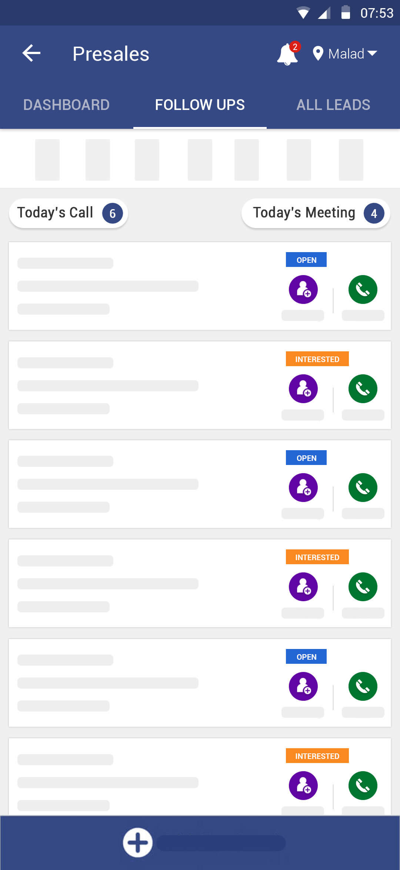Viewport: 400px width, 870px height.
Task: Assign user for first Interested lead
Action: 303,389
